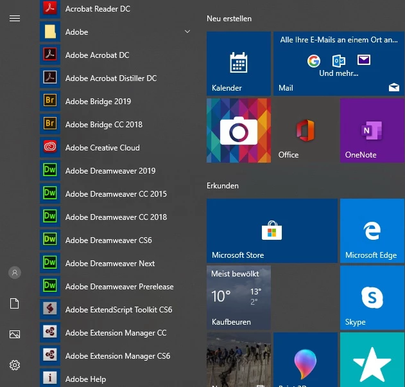Open the Microsoft Store tile

(x=272, y=231)
